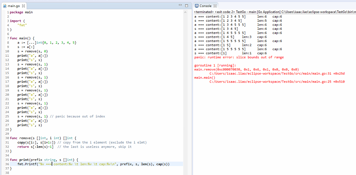Minimize the main.go editor pane
This screenshot has height=175, width=356.
point(181,6)
